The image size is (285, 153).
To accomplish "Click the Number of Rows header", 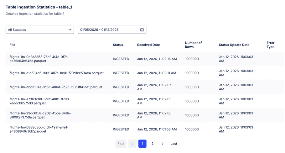I will [193, 45].
